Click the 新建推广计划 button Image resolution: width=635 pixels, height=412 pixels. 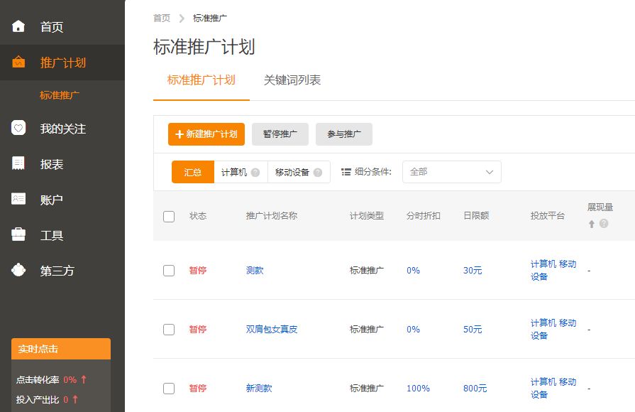[206, 134]
